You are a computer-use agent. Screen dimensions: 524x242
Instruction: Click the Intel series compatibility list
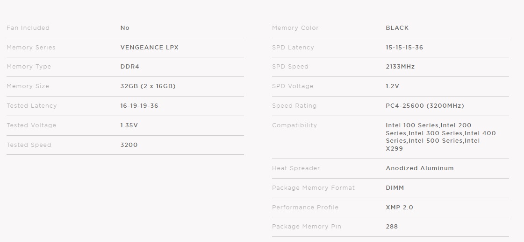tap(440, 137)
